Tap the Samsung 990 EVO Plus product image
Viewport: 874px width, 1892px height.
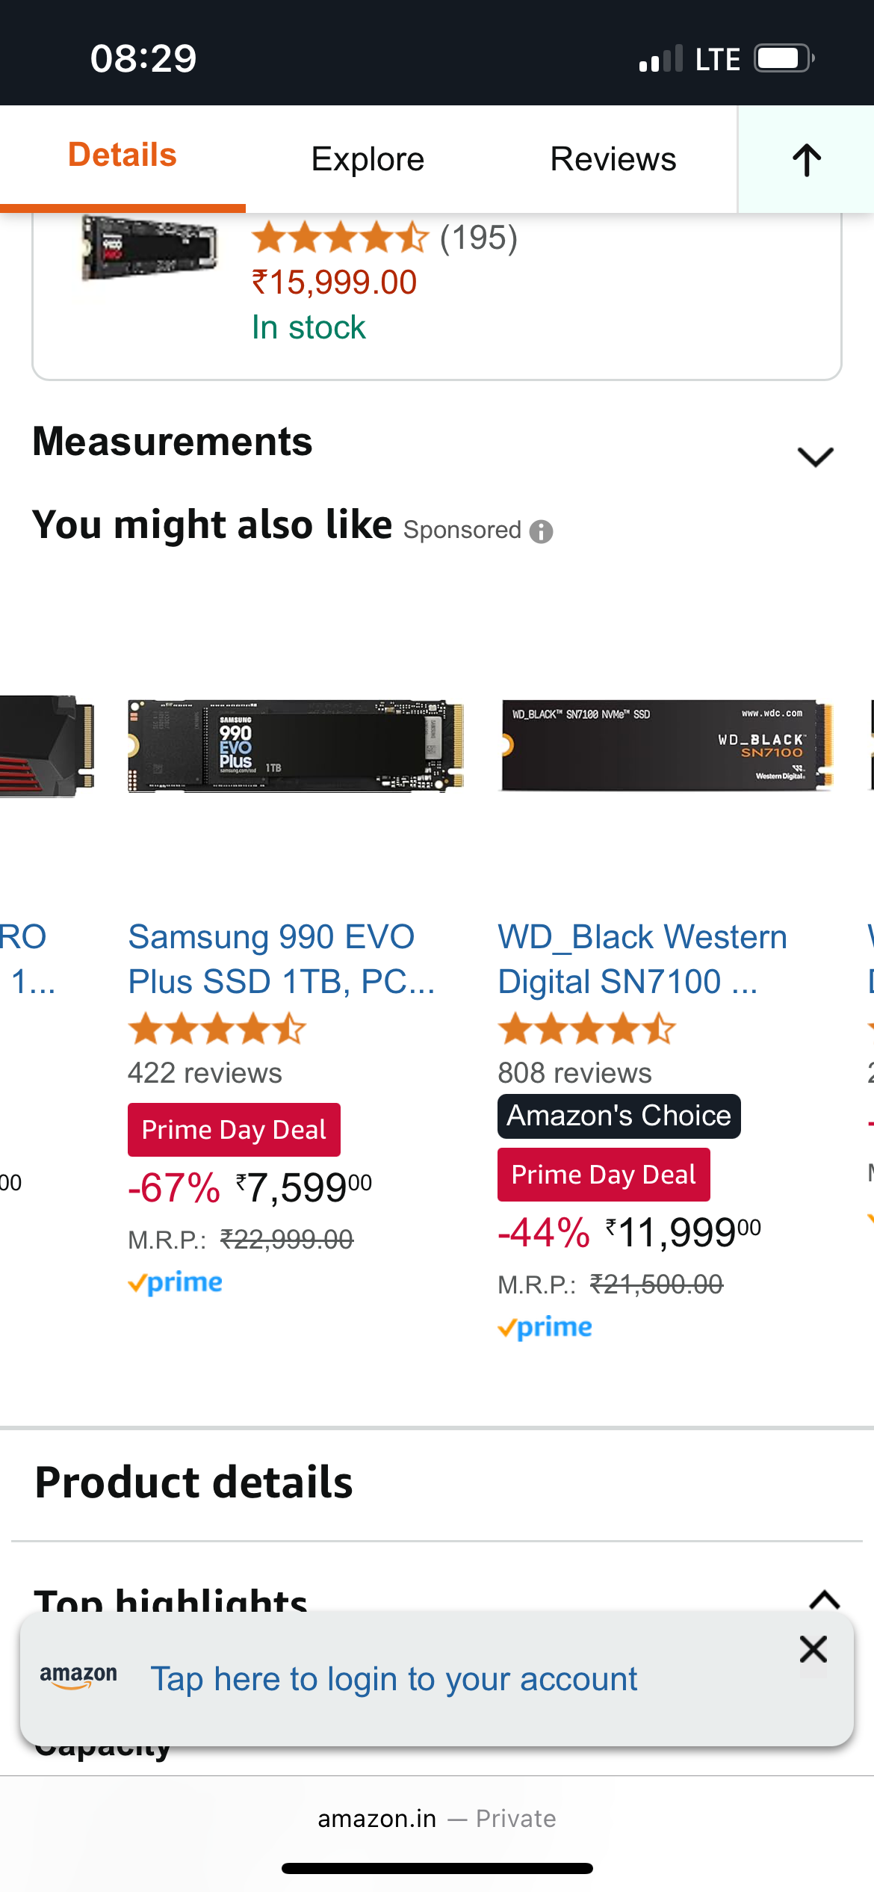coord(296,745)
